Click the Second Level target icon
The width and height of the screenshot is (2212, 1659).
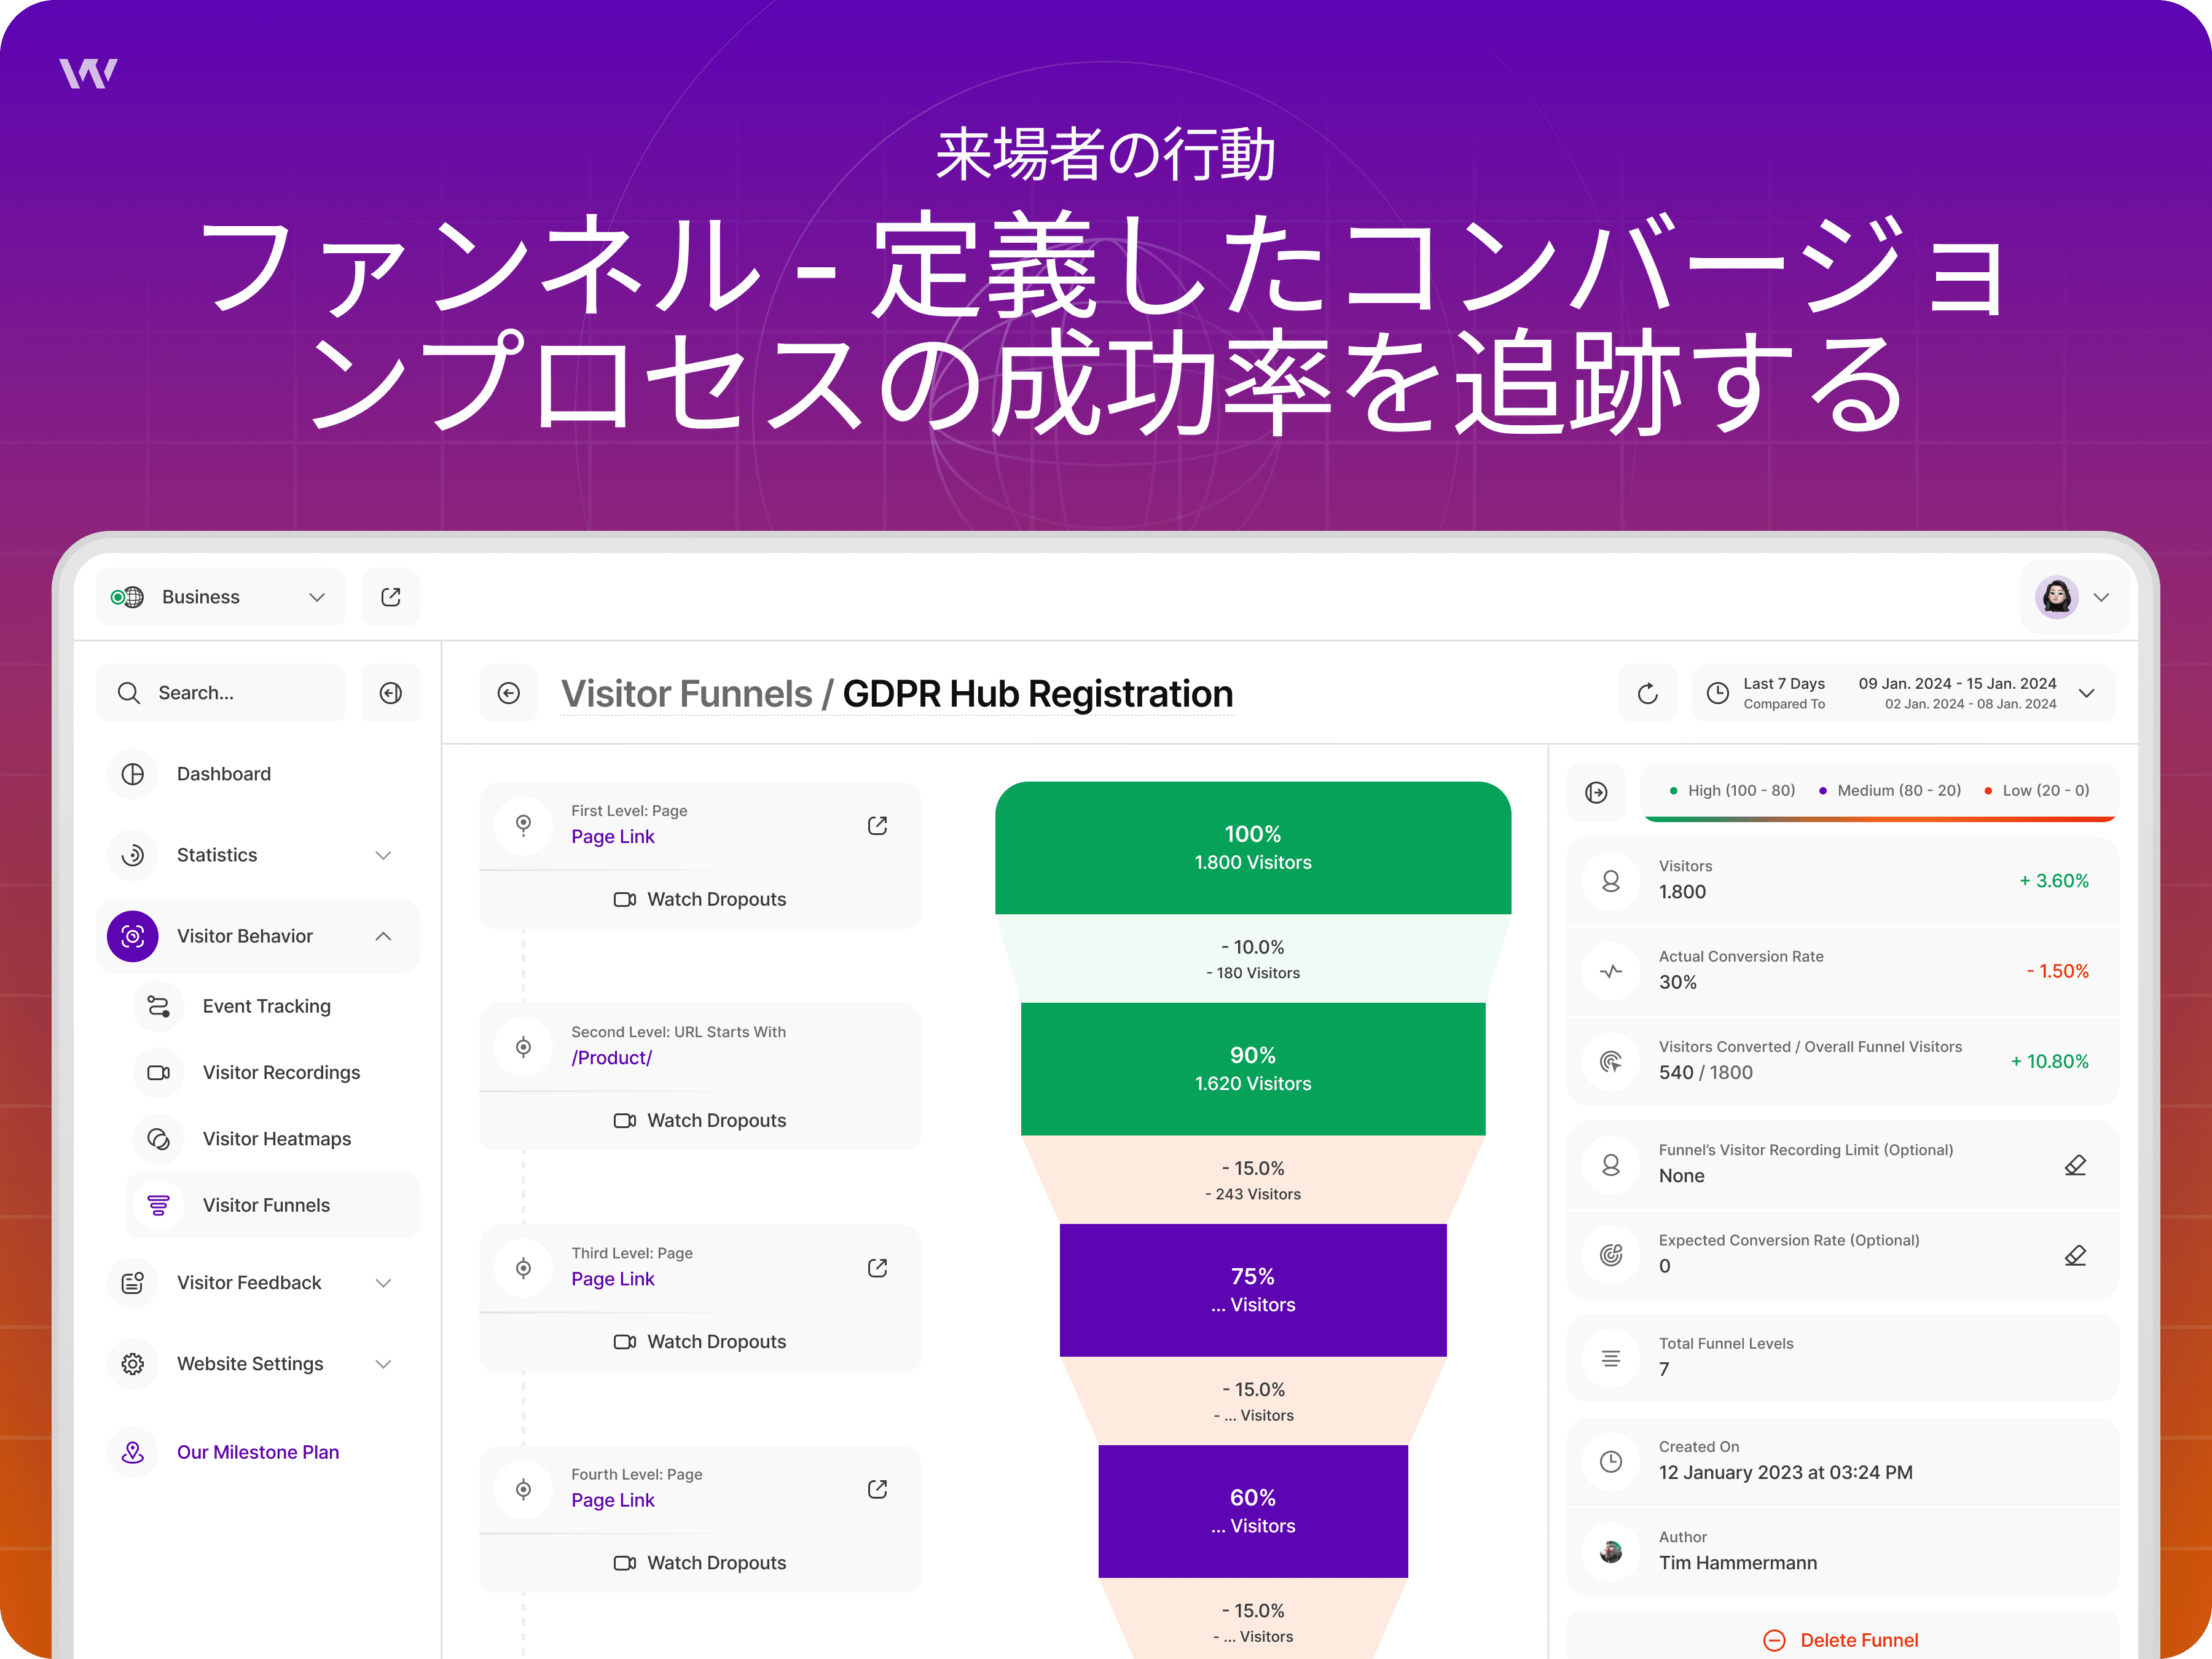coord(523,1047)
